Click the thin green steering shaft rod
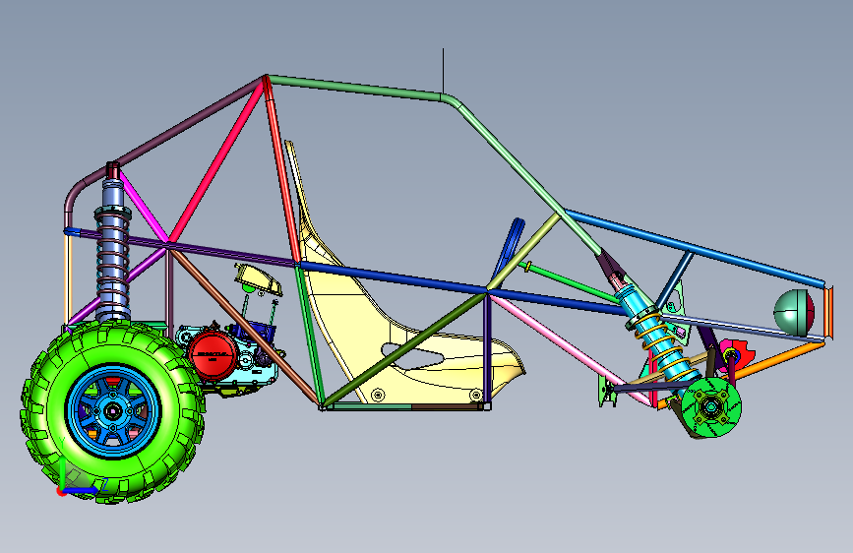Viewport: 853px width, 553px height. click(572, 282)
